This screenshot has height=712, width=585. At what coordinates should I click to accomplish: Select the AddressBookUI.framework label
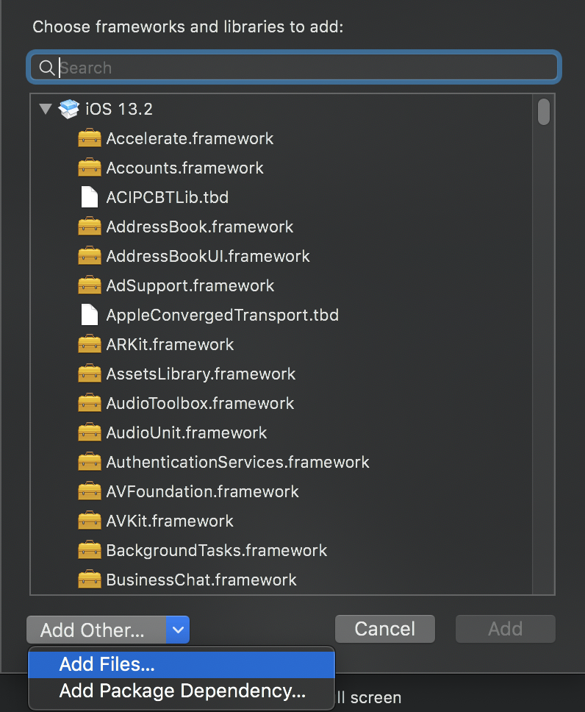pos(208,256)
